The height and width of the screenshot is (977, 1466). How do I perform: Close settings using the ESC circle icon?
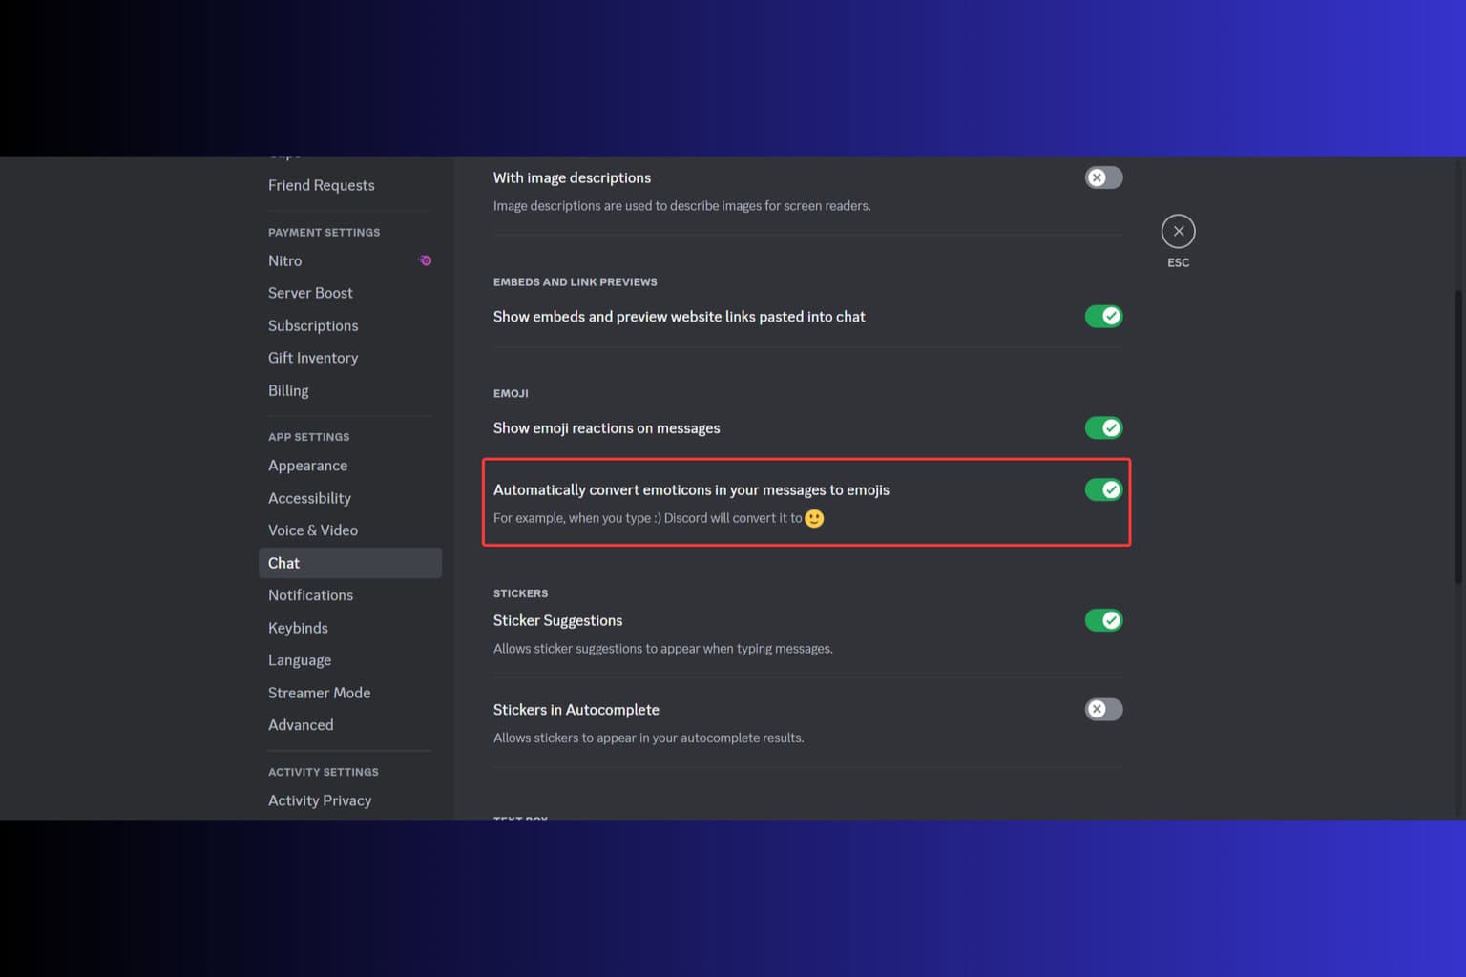point(1178,231)
